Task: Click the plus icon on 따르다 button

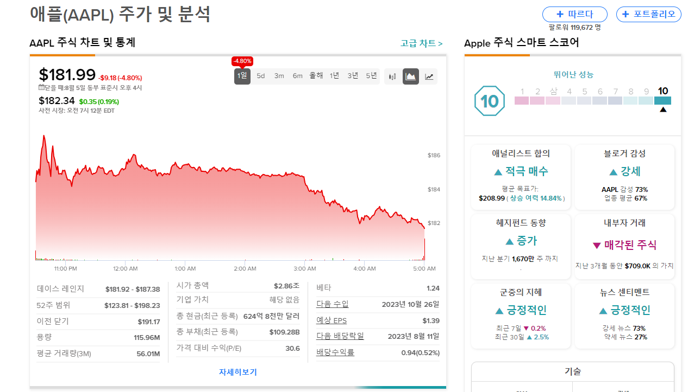Action: point(560,14)
